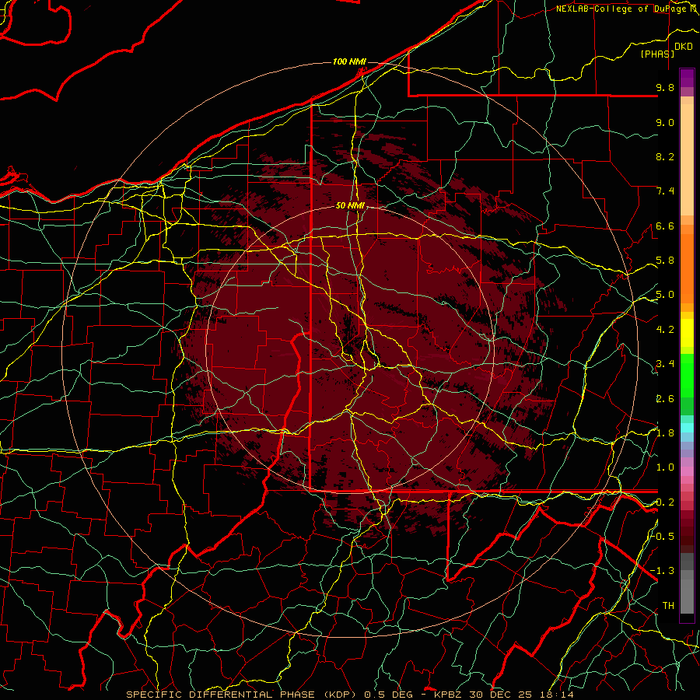Click the 30 DEC 25 date in the caption
Image resolution: width=700 pixels, height=700 pixels.
click(x=499, y=695)
